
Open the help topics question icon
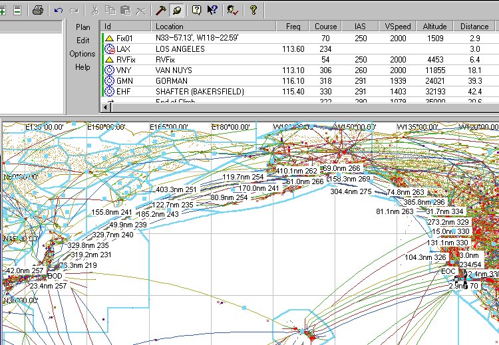coord(197,10)
